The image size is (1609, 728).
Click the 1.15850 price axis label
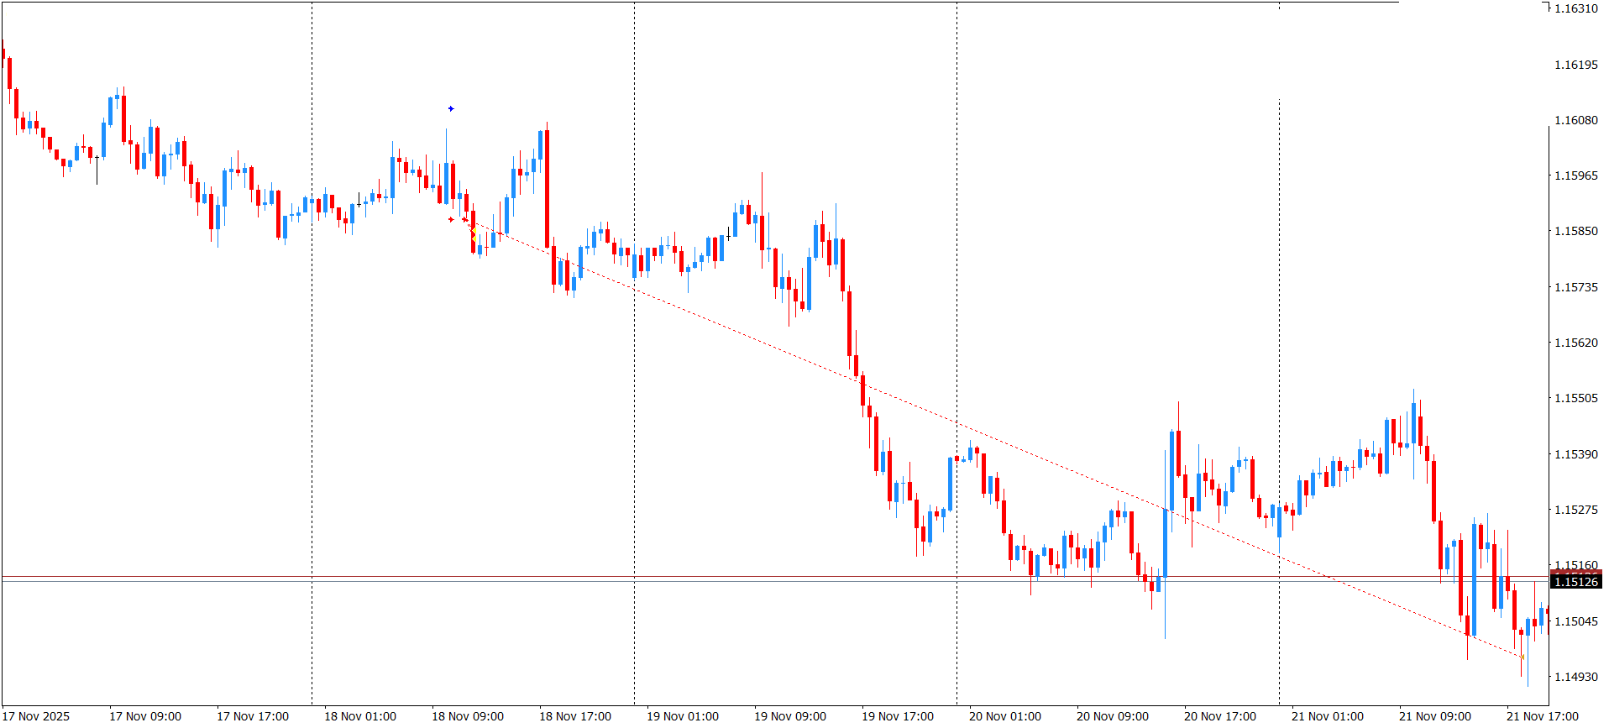[1576, 231]
